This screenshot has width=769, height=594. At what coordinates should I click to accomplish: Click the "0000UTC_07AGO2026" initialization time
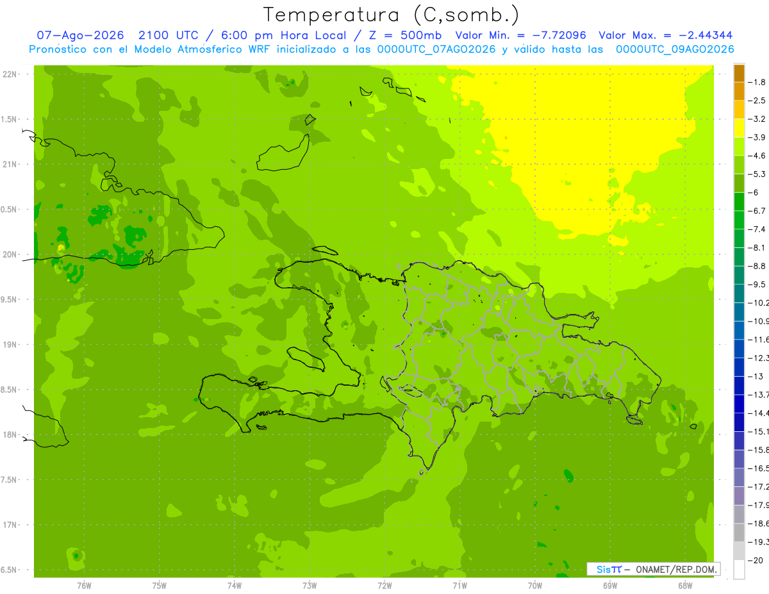click(436, 49)
